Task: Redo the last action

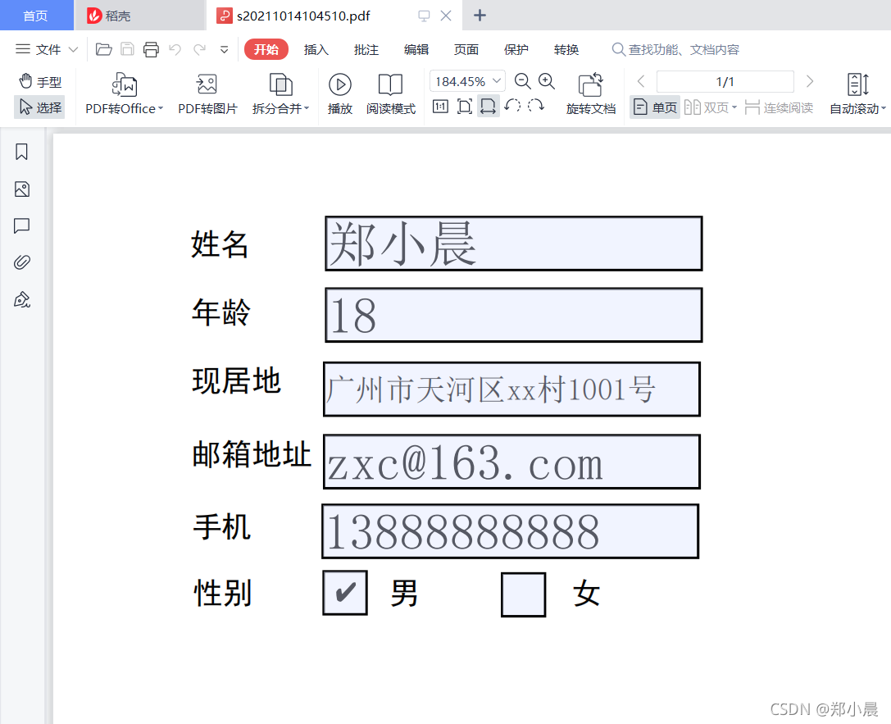Action: coord(199,49)
